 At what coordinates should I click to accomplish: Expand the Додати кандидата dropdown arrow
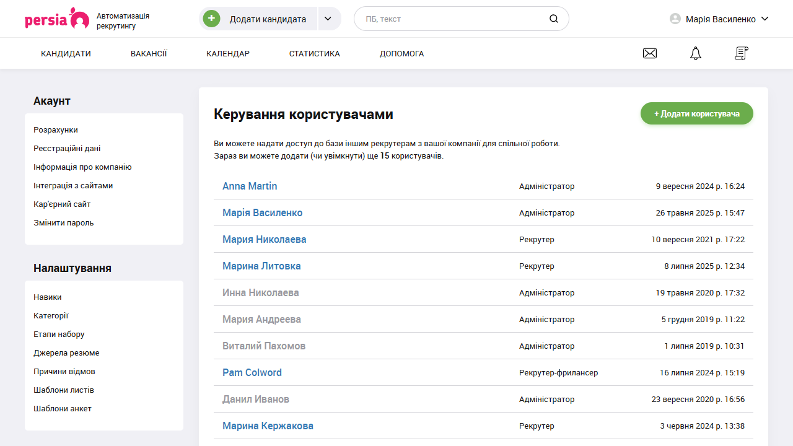[328, 19]
